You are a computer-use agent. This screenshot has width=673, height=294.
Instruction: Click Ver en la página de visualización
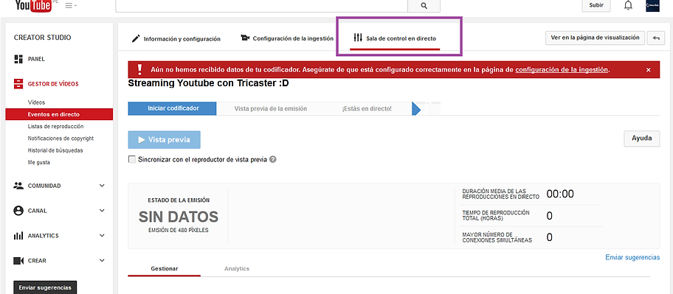pos(595,38)
